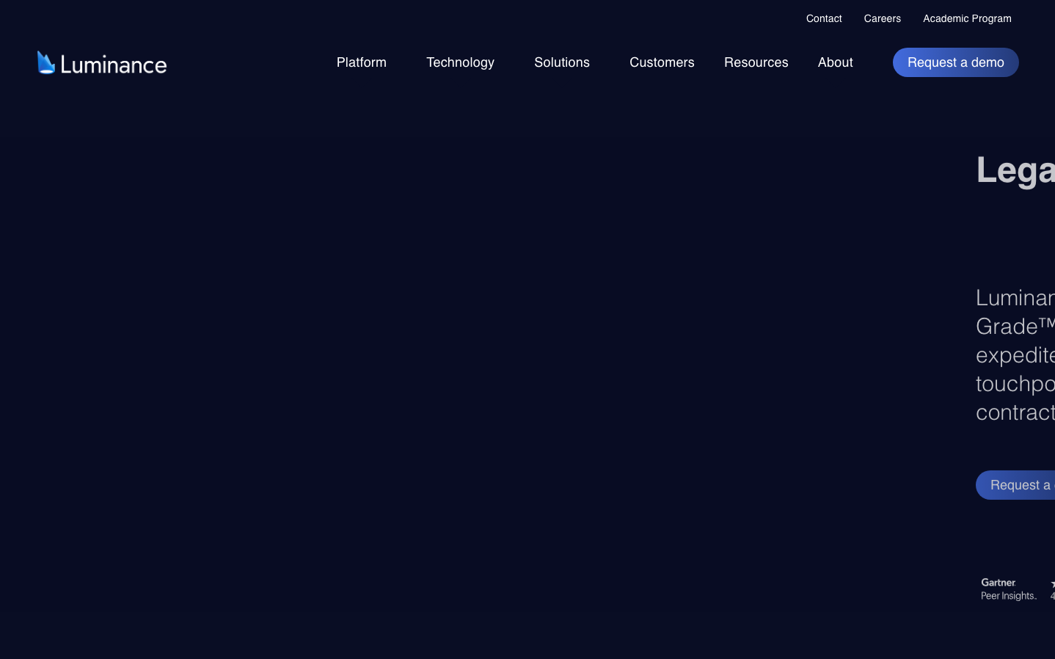1055x659 pixels.
Task: Expand the Solutions navigation menu
Action: pos(561,62)
